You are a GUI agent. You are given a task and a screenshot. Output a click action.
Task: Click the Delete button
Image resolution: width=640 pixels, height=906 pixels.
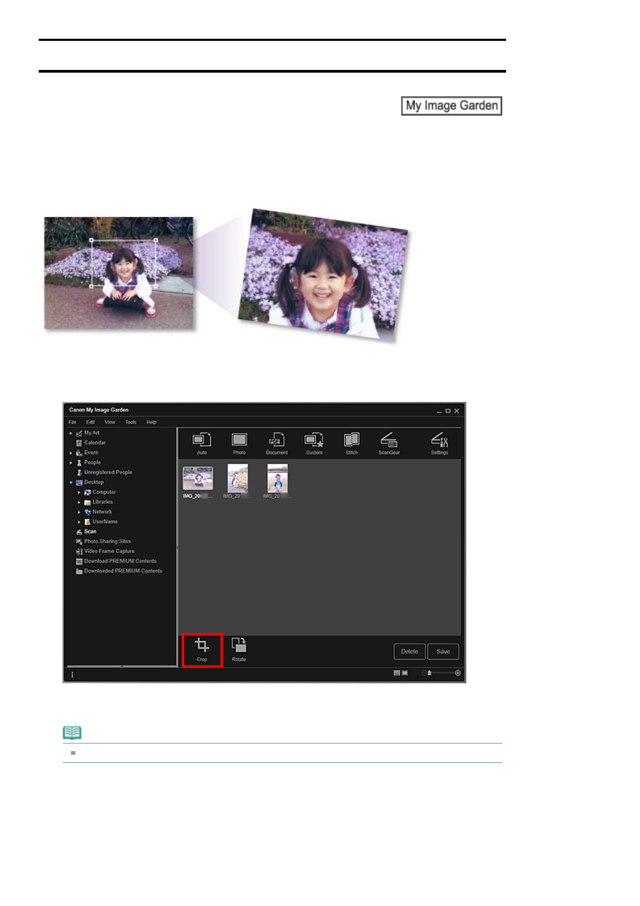tap(409, 652)
